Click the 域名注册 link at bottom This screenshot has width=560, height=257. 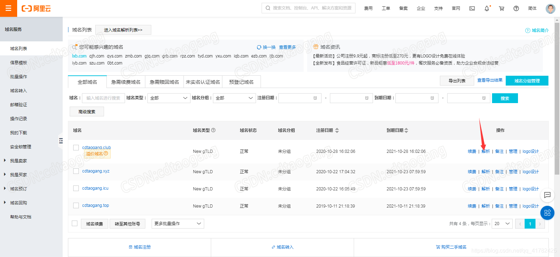140,247
